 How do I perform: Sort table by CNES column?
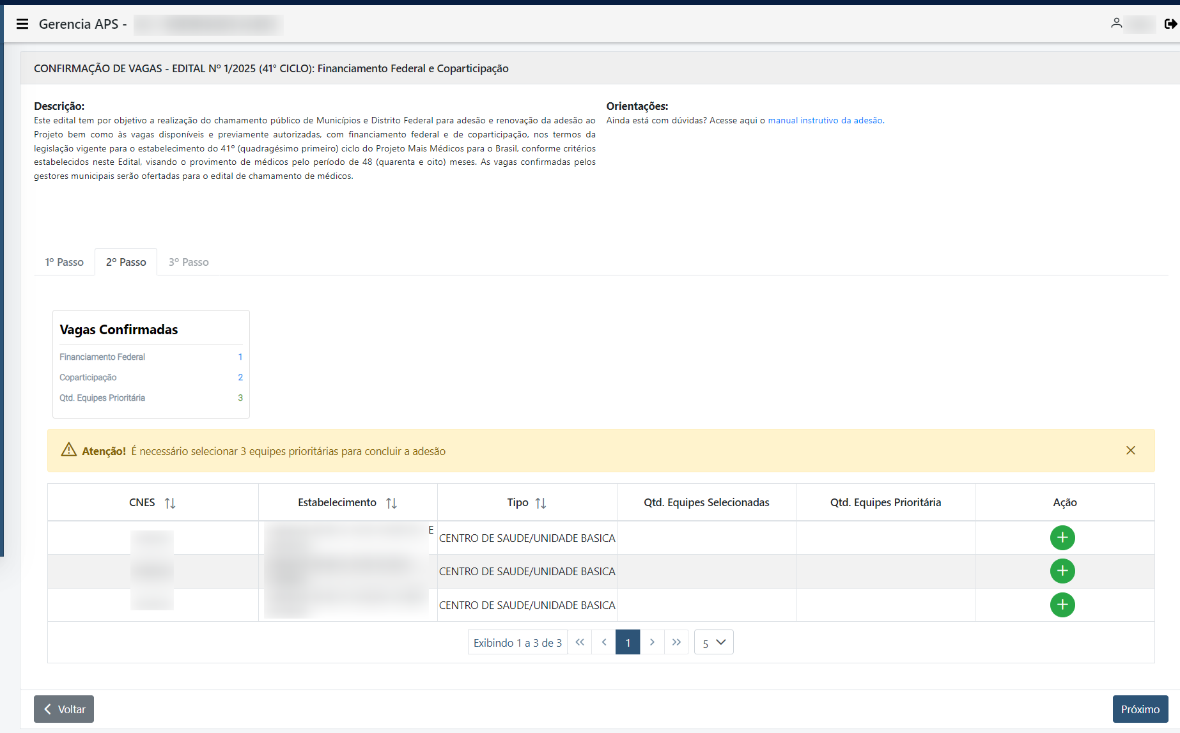(x=170, y=503)
